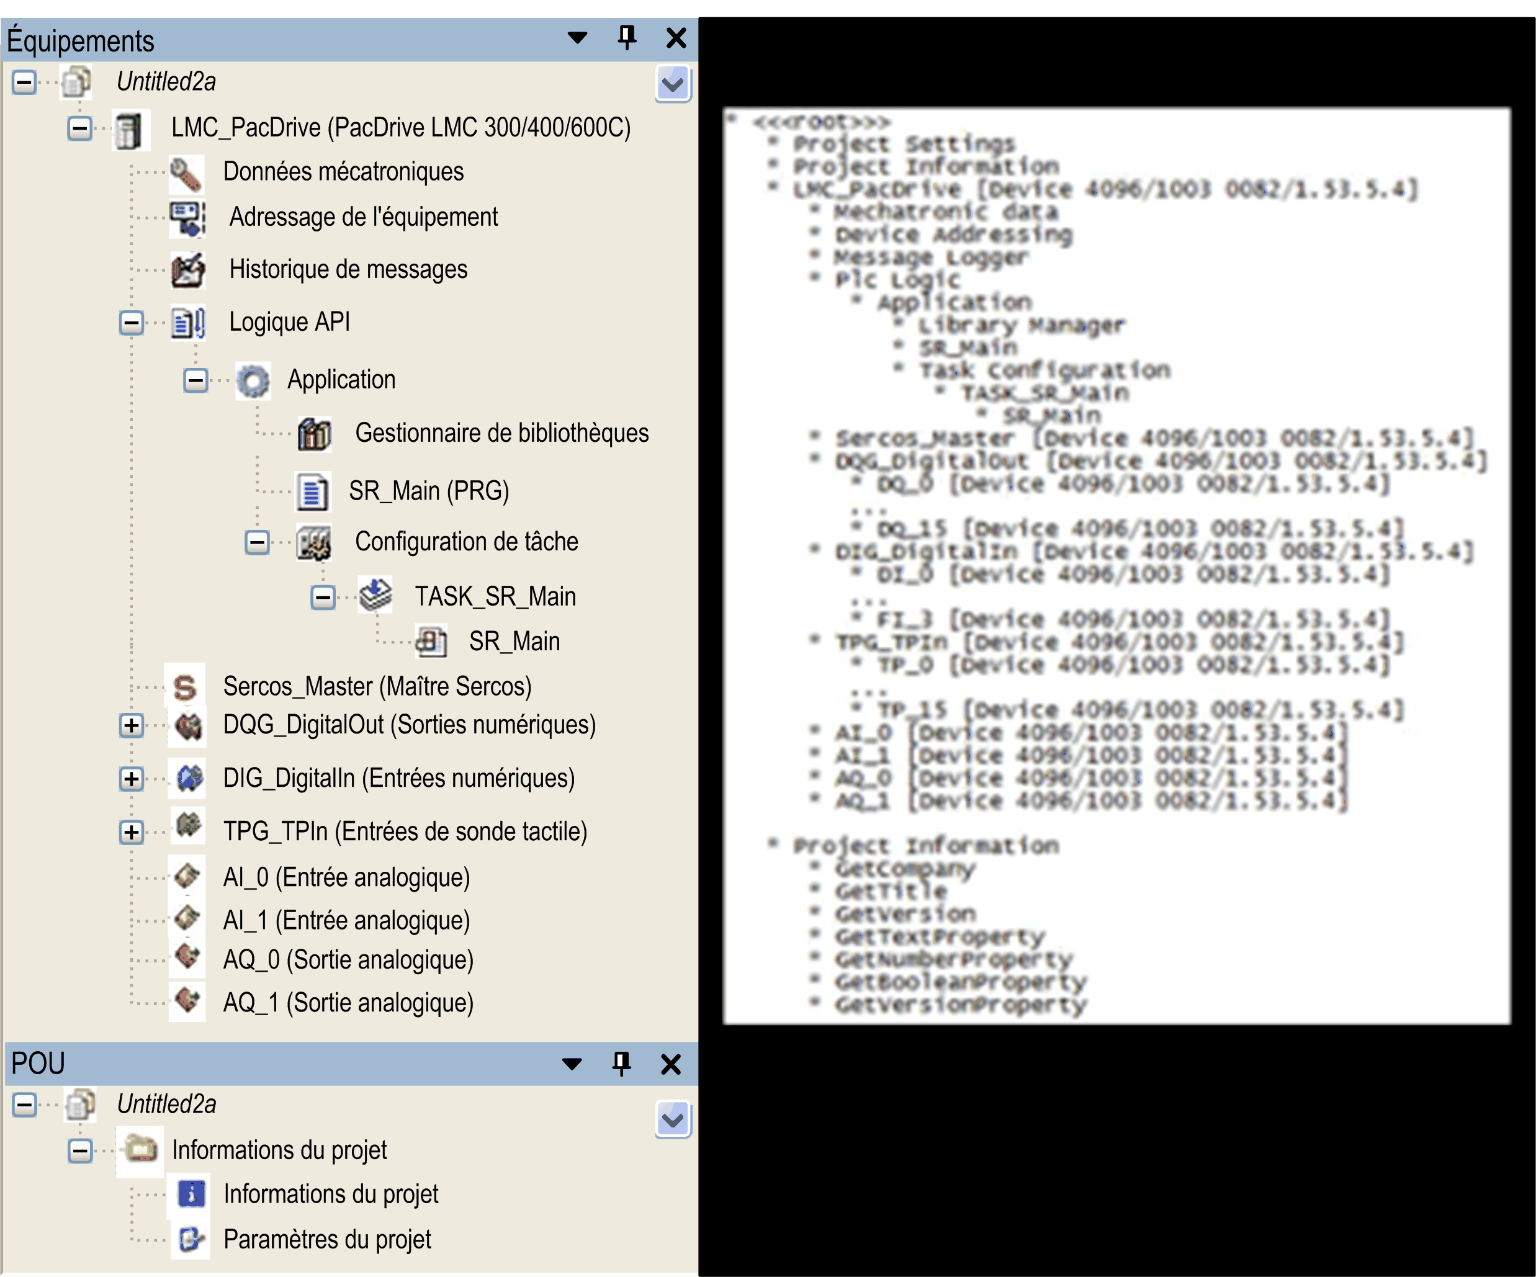Viewport: 1536px width, 1277px height.
Task: Open the Équipements panel dropdown menu
Action: click(x=578, y=38)
